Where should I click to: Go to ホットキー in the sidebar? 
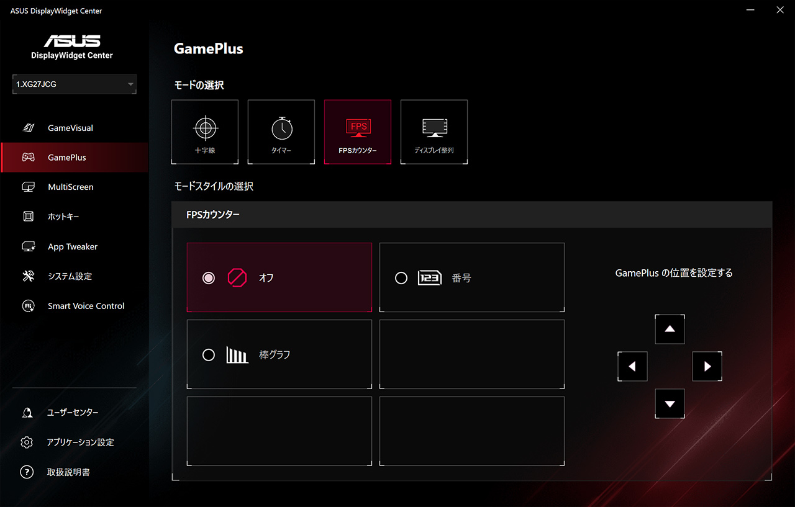[63, 217]
